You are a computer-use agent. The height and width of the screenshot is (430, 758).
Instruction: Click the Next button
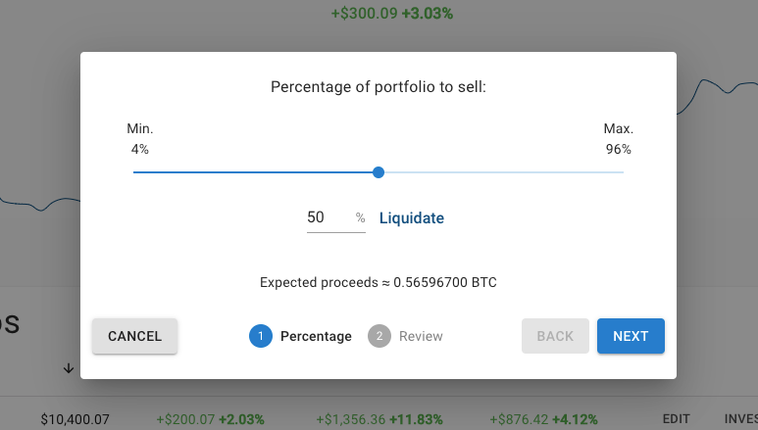(x=631, y=336)
